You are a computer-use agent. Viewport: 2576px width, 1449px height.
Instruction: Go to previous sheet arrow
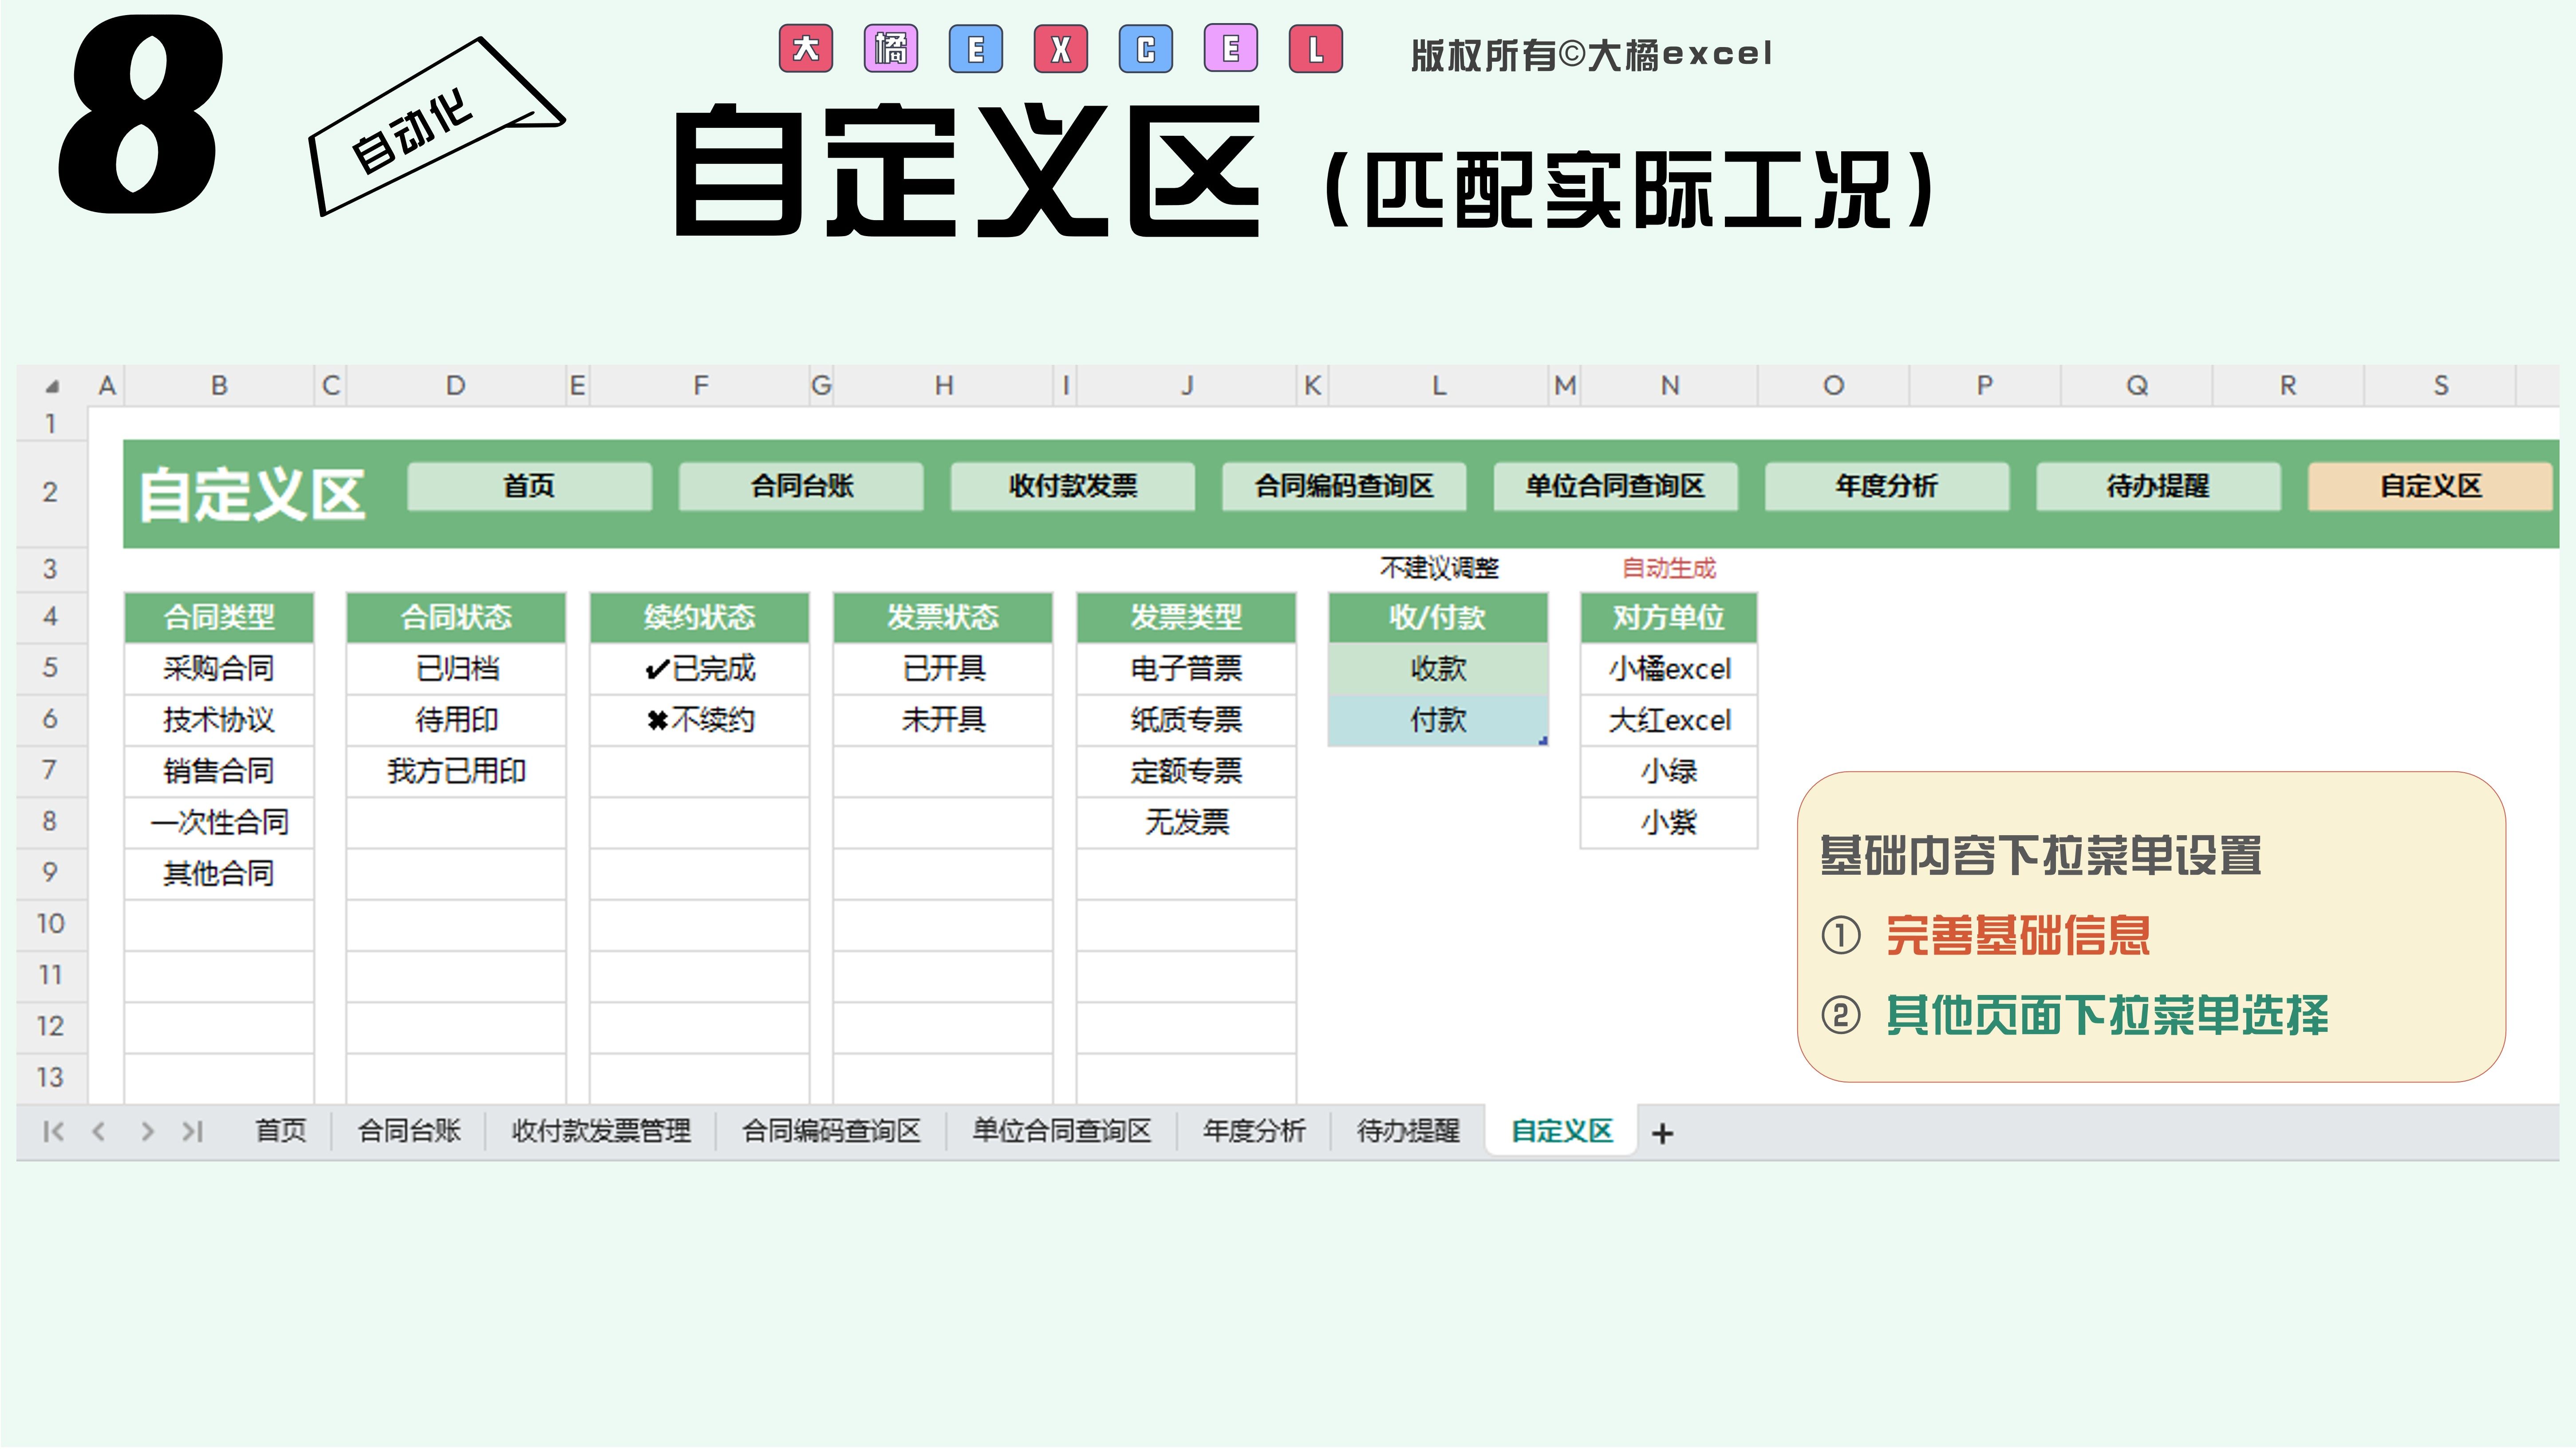pyautogui.click(x=98, y=1131)
